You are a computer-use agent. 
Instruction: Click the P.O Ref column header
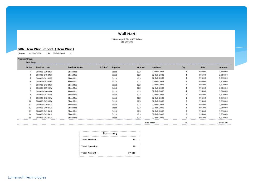click(x=104, y=67)
